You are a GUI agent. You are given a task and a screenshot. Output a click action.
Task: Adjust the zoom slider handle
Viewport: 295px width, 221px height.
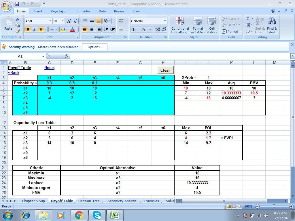tap(274, 206)
